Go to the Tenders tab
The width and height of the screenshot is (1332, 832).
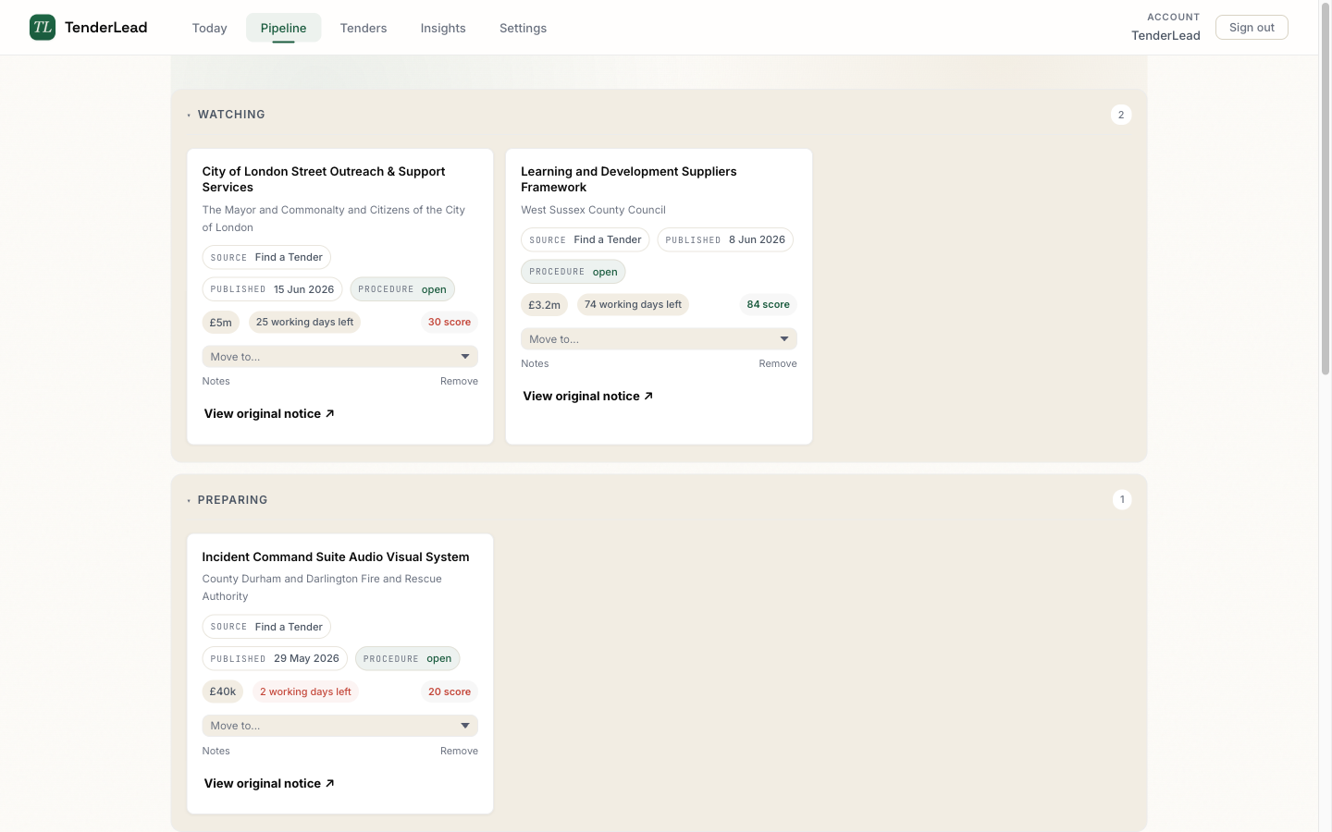coord(364,28)
